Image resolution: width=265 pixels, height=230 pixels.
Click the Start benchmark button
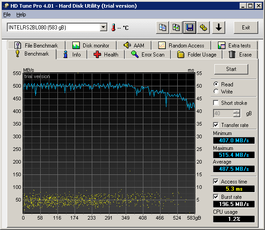[231, 69]
